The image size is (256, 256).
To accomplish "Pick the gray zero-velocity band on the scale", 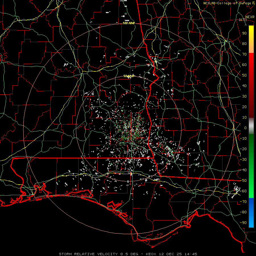I will 251,126.
